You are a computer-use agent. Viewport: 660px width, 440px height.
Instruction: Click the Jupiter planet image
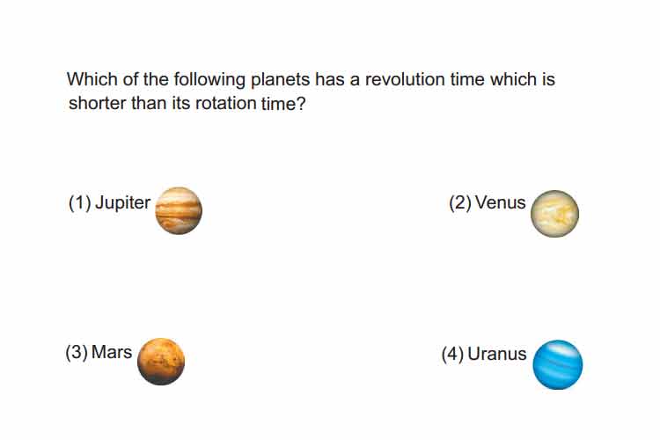click(179, 210)
